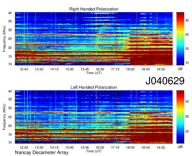Click the 20 MHz tick of the Left Handed plot
The height and width of the screenshot is (156, 192).
click(x=10, y=126)
